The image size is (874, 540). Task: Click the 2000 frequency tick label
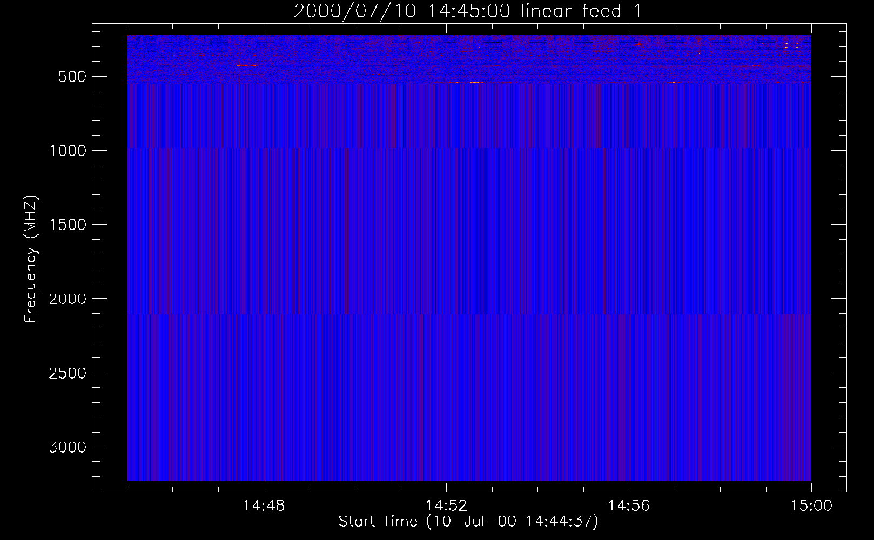coord(68,299)
